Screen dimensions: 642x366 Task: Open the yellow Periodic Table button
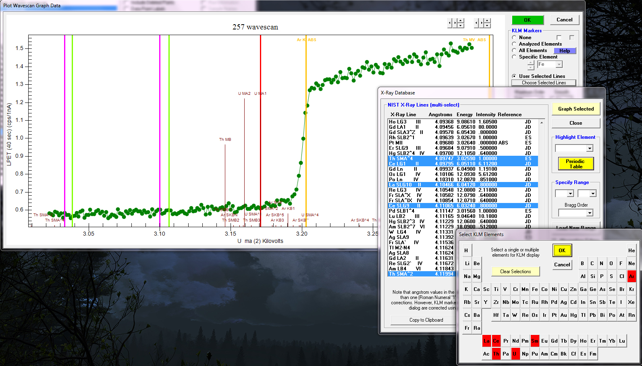tap(575, 164)
